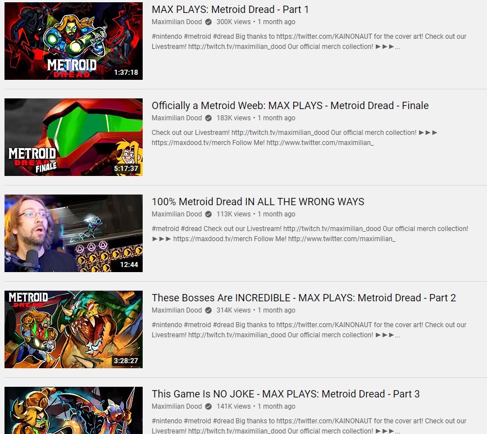Visit Maximilian Dood channel from Finale entry
This screenshot has height=434, width=487.
(177, 118)
